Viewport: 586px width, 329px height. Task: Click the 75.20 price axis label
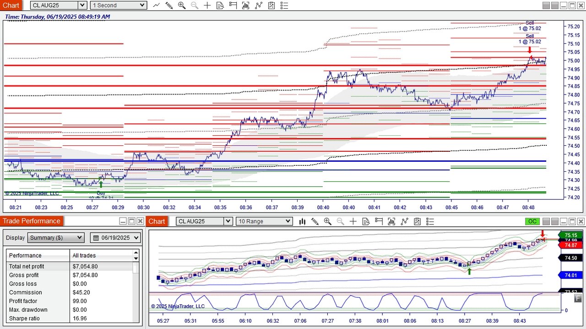574,27
